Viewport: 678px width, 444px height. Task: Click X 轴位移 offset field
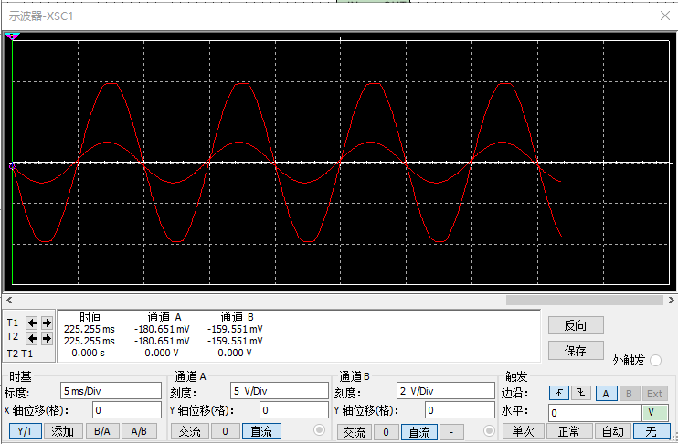(127, 410)
